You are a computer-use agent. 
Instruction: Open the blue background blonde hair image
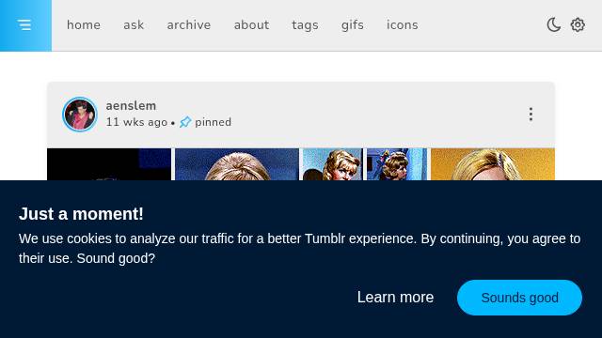[x=237, y=164]
